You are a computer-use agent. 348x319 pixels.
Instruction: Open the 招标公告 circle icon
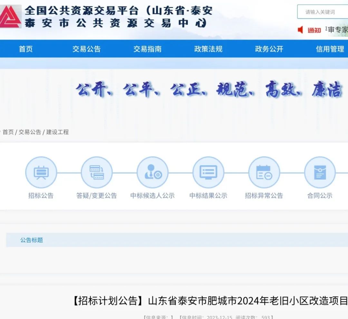(41, 172)
